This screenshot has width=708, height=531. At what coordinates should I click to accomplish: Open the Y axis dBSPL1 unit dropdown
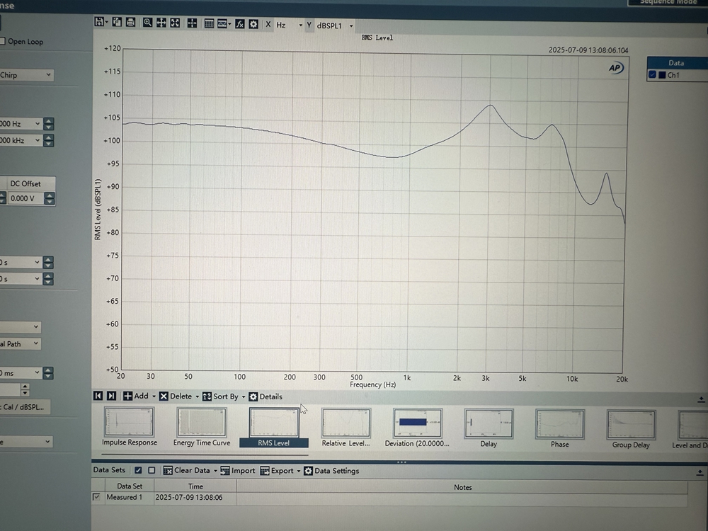pyautogui.click(x=351, y=26)
